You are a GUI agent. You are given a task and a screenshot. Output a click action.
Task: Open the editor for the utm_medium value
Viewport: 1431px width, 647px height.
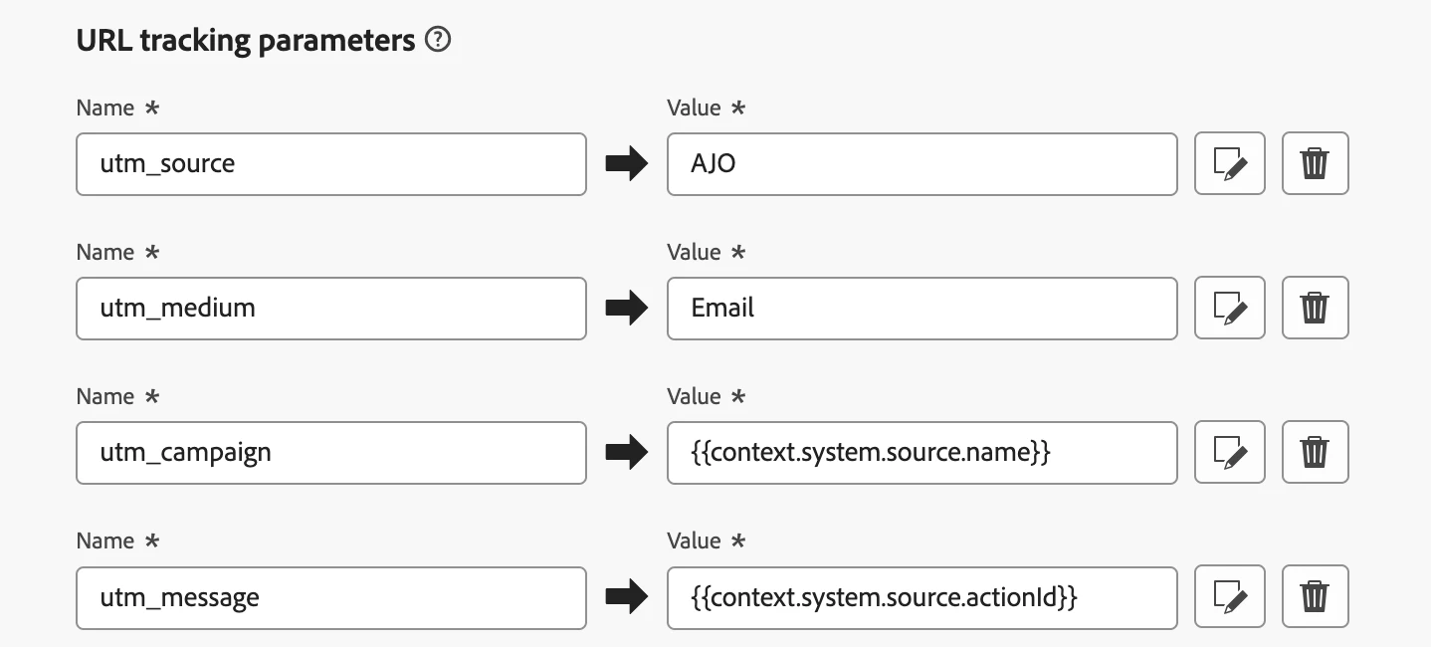1229,308
